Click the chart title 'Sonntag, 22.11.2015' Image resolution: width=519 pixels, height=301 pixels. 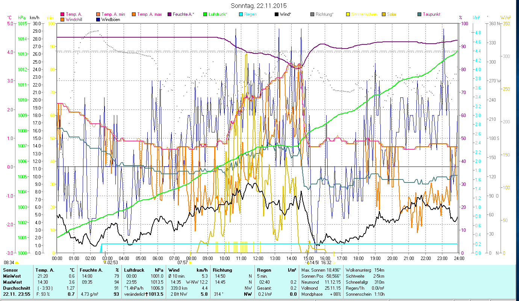click(x=259, y=6)
